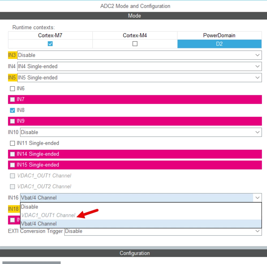This screenshot has width=267, height=264.
Task: Open the IN3 Disable dropdown
Action: (x=140, y=55)
